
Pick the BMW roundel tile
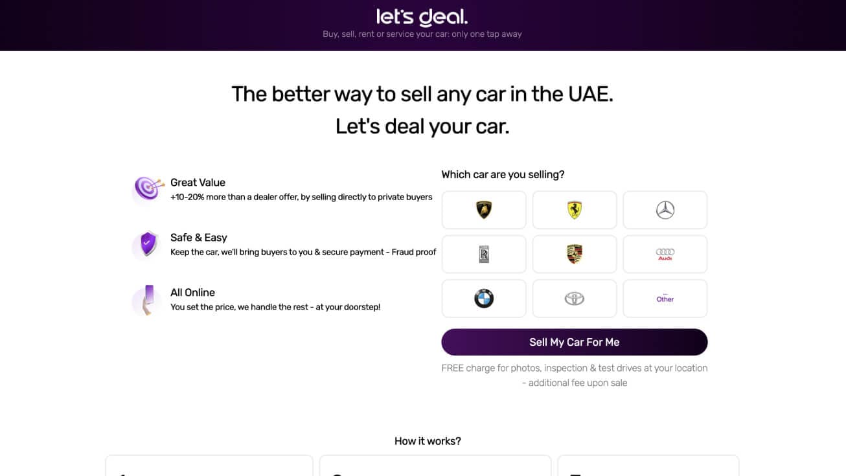pos(484,299)
